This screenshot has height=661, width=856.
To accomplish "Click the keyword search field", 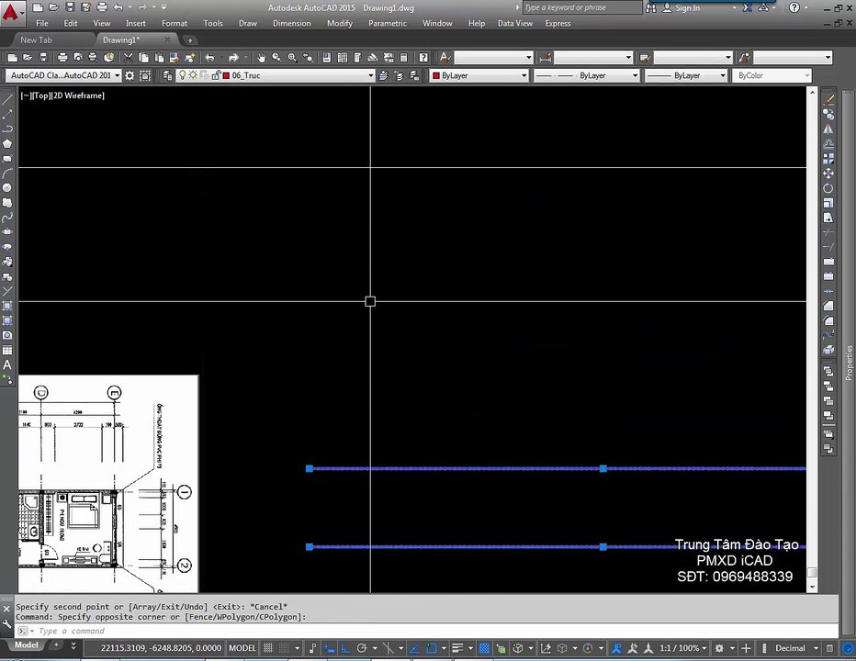I will pyautogui.click(x=582, y=7).
